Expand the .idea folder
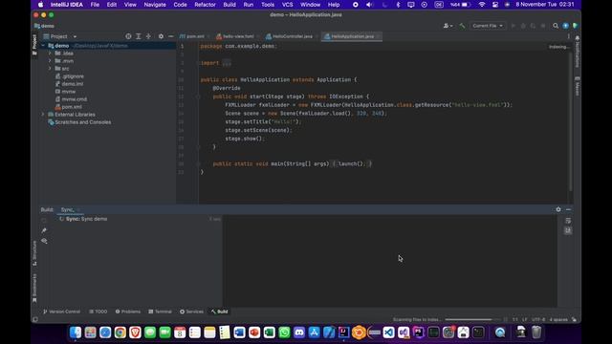 [50, 54]
